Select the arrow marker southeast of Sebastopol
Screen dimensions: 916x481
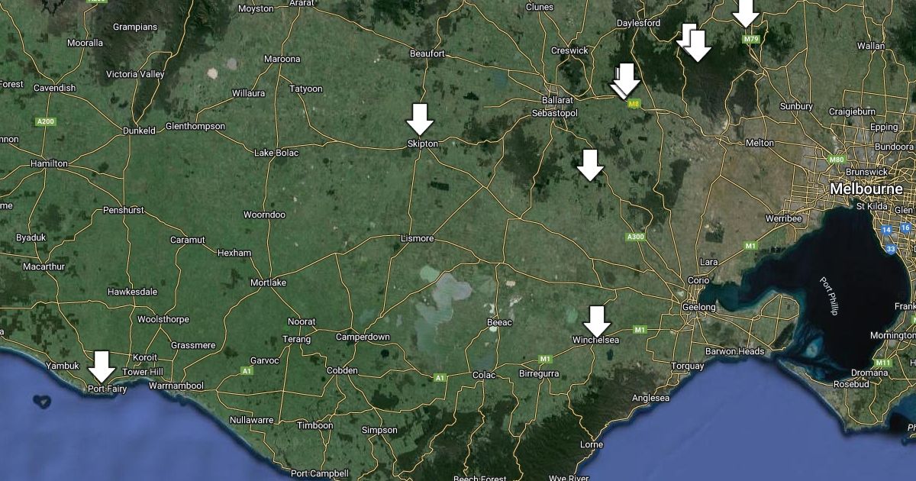click(589, 165)
